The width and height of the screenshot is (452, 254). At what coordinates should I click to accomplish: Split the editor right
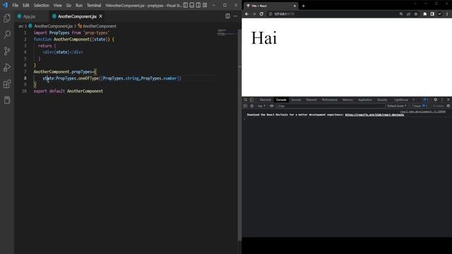point(227,16)
